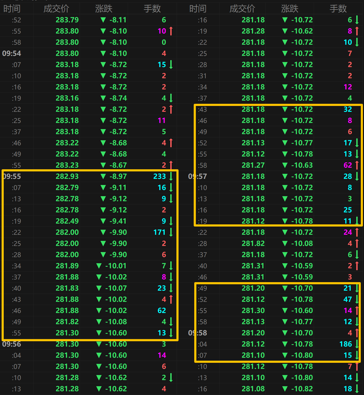
Task: Click the down arrow beside volume 233
Action: [171, 176]
